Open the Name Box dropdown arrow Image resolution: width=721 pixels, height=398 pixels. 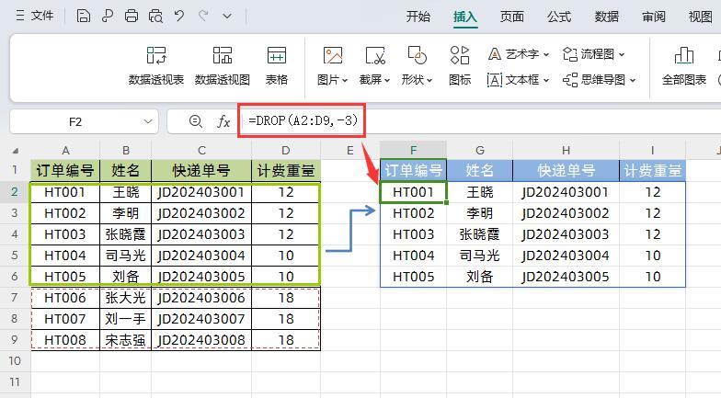(x=147, y=121)
